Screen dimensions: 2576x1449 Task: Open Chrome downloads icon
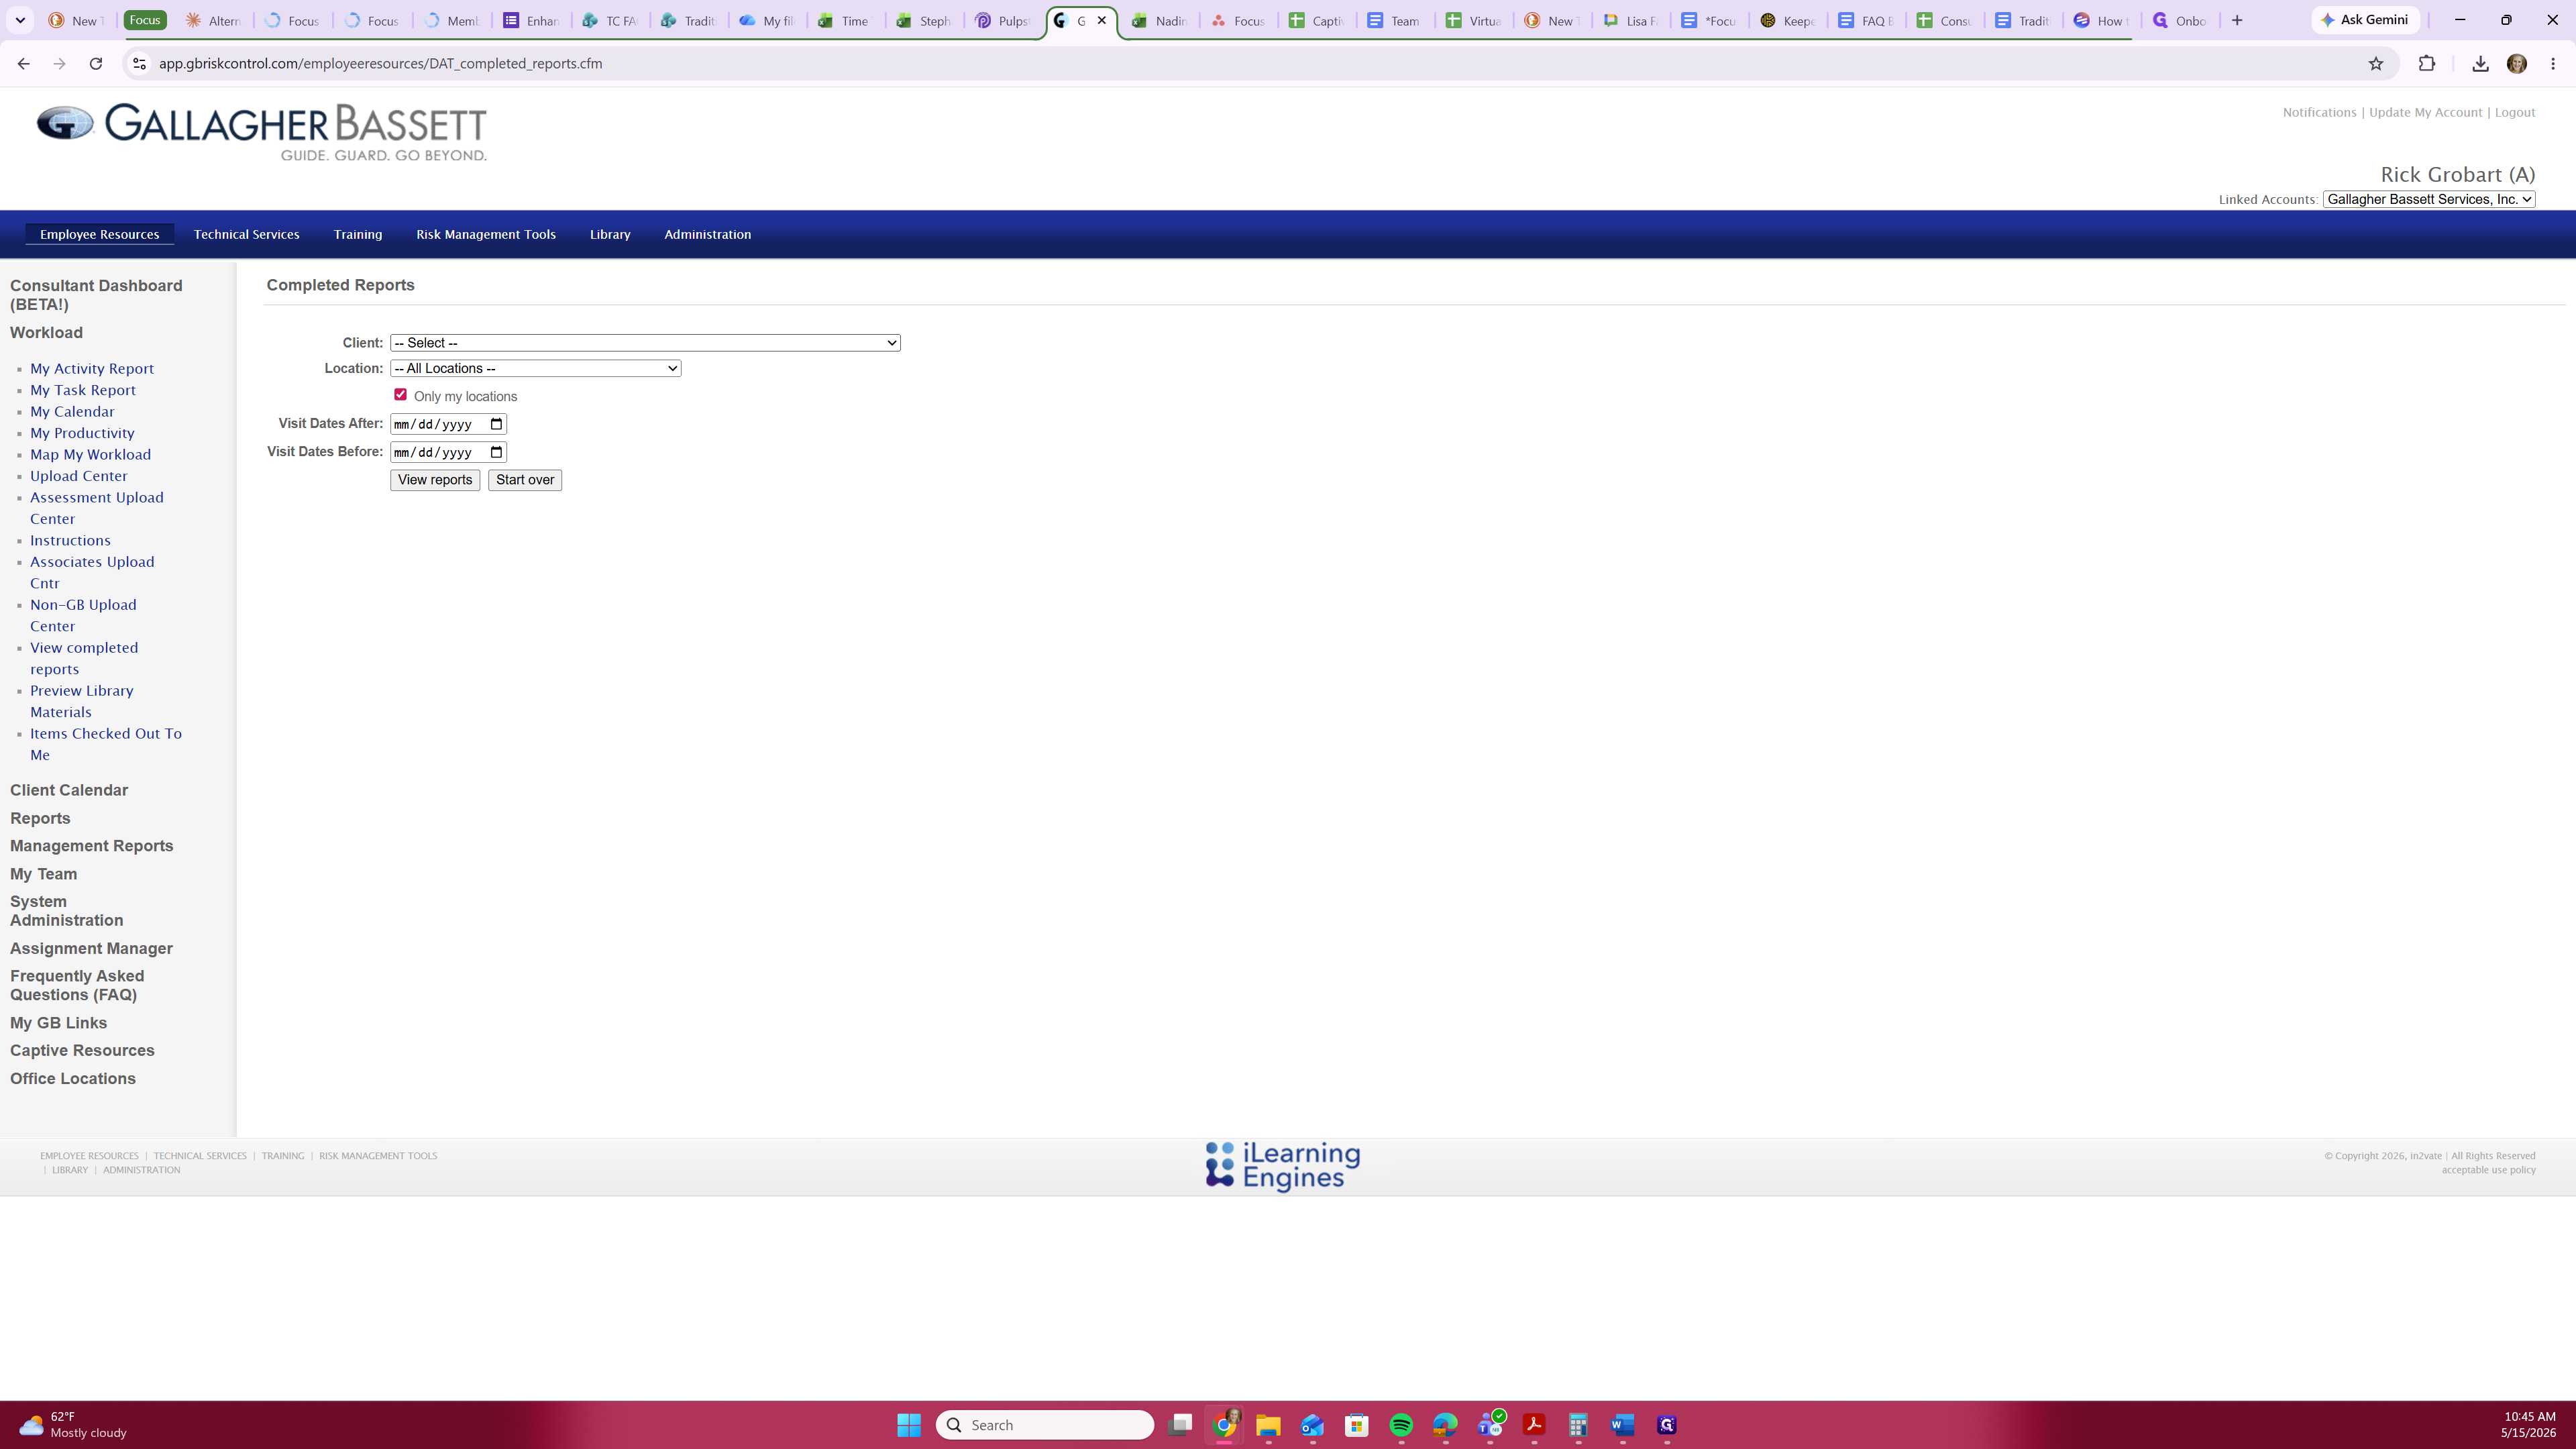[x=2480, y=63]
